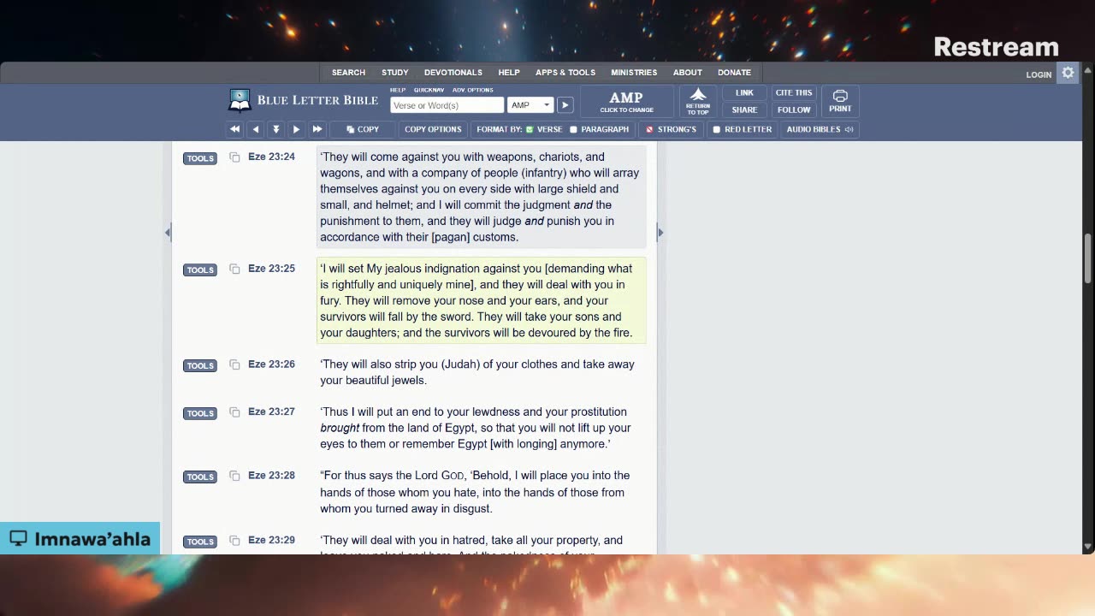
Task: Open the settings gear icon
Action: coord(1068,74)
